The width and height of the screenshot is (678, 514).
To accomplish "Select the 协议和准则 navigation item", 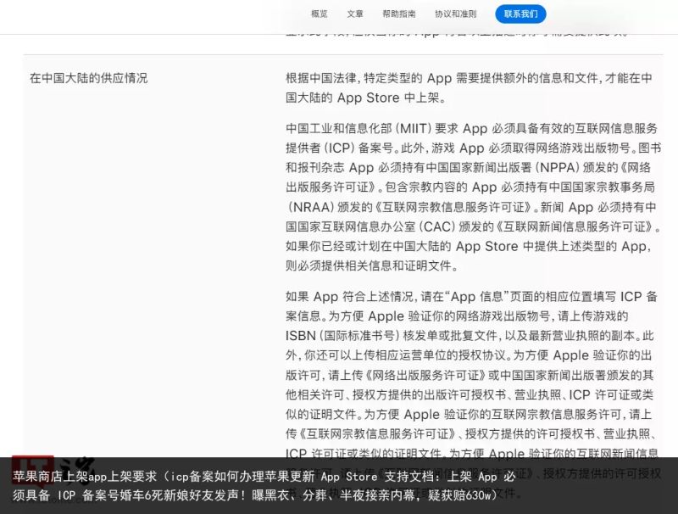I will point(455,14).
